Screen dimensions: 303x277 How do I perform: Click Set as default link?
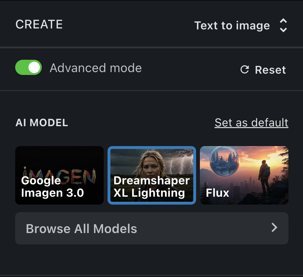(x=251, y=123)
